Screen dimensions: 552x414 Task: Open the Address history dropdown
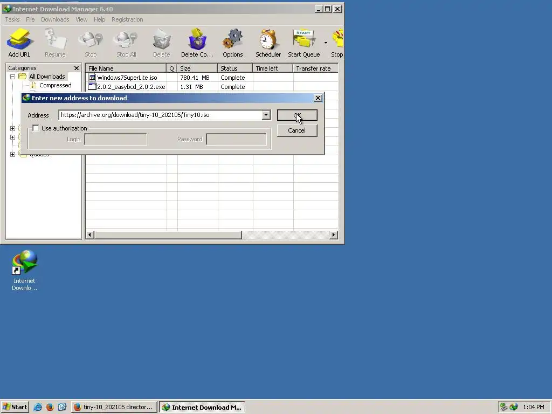click(x=266, y=115)
